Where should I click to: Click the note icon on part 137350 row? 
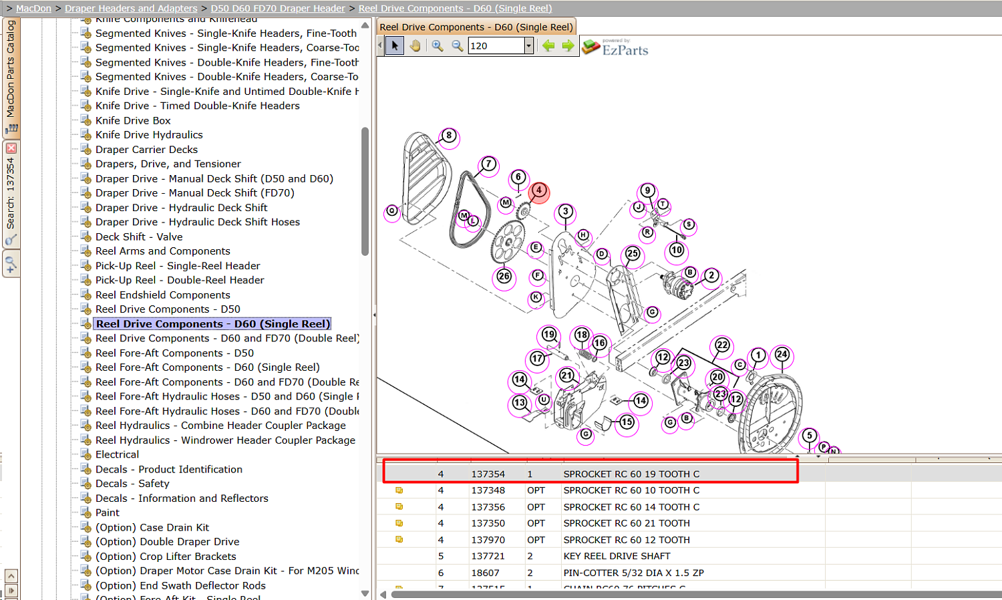click(x=399, y=523)
